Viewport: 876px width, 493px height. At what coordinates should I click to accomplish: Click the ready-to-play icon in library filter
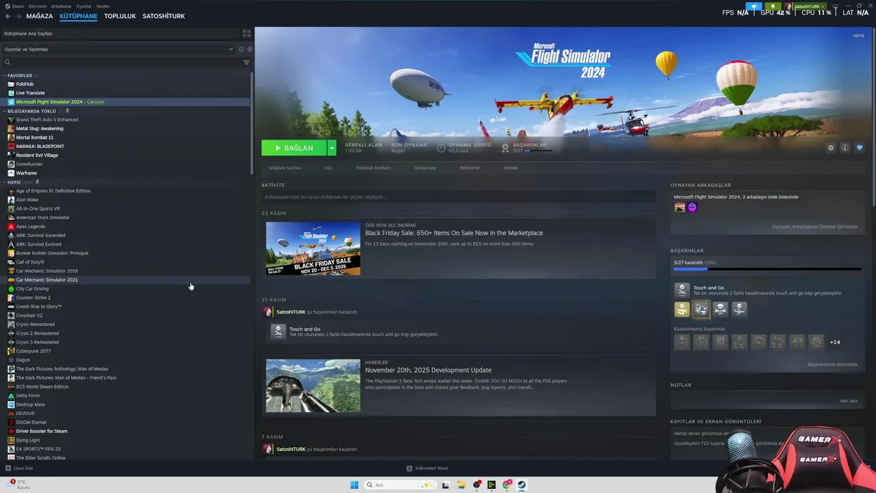coord(250,49)
